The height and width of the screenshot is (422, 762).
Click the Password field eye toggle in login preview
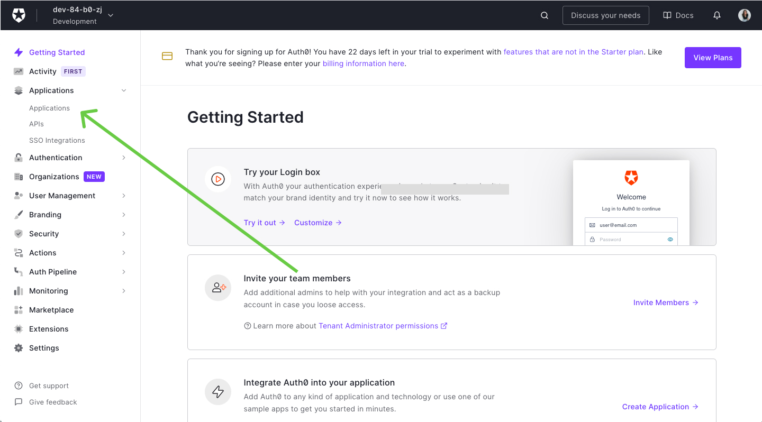(671, 239)
